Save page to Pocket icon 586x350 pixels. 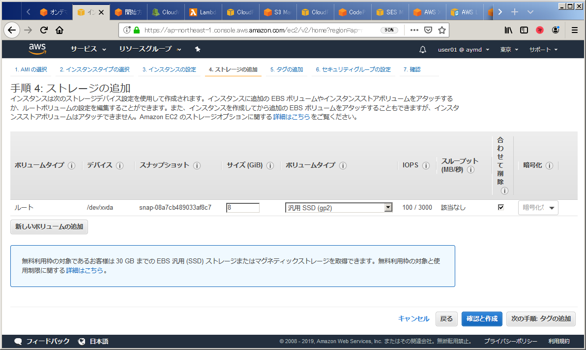click(428, 30)
